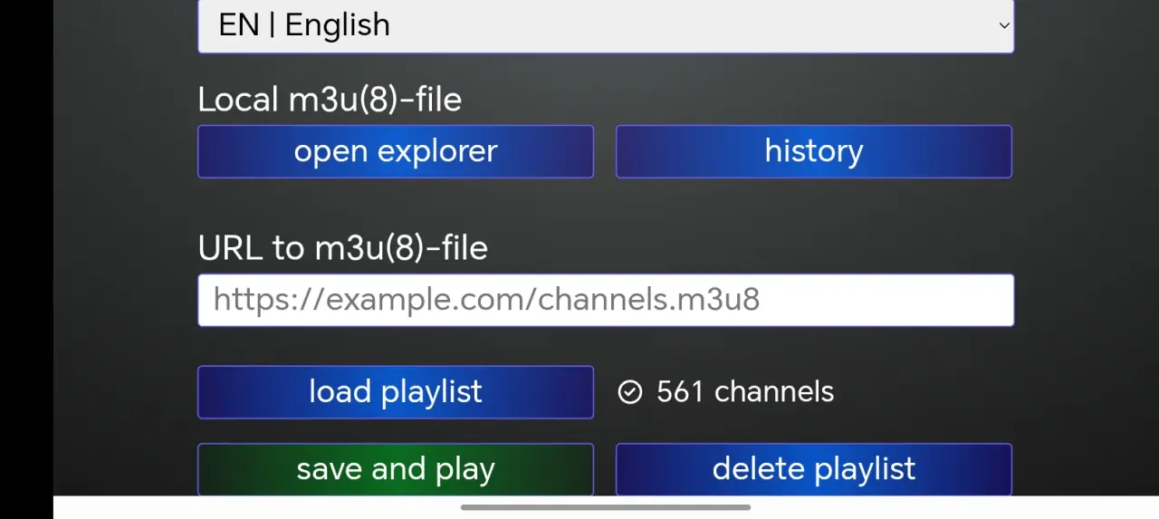
Task: Open playlist history
Action: pyautogui.click(x=814, y=151)
